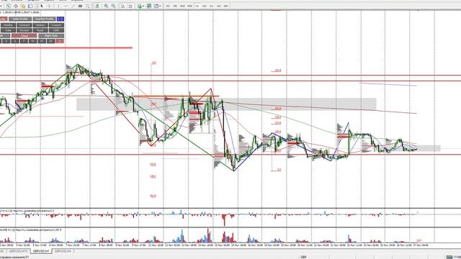Select the Globex session button
461x259 pixels.
click(40, 25)
